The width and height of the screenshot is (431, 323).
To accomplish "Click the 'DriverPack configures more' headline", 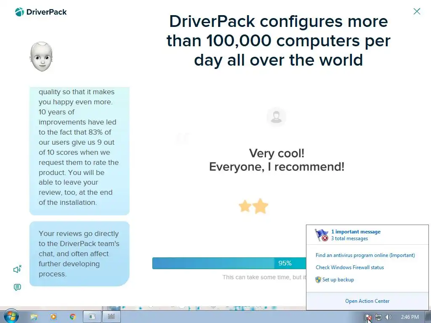I will [x=279, y=41].
